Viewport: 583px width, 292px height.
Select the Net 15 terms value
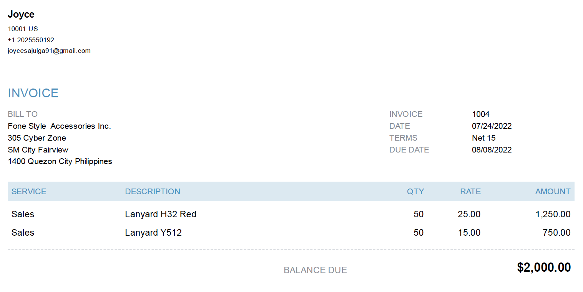(x=484, y=138)
